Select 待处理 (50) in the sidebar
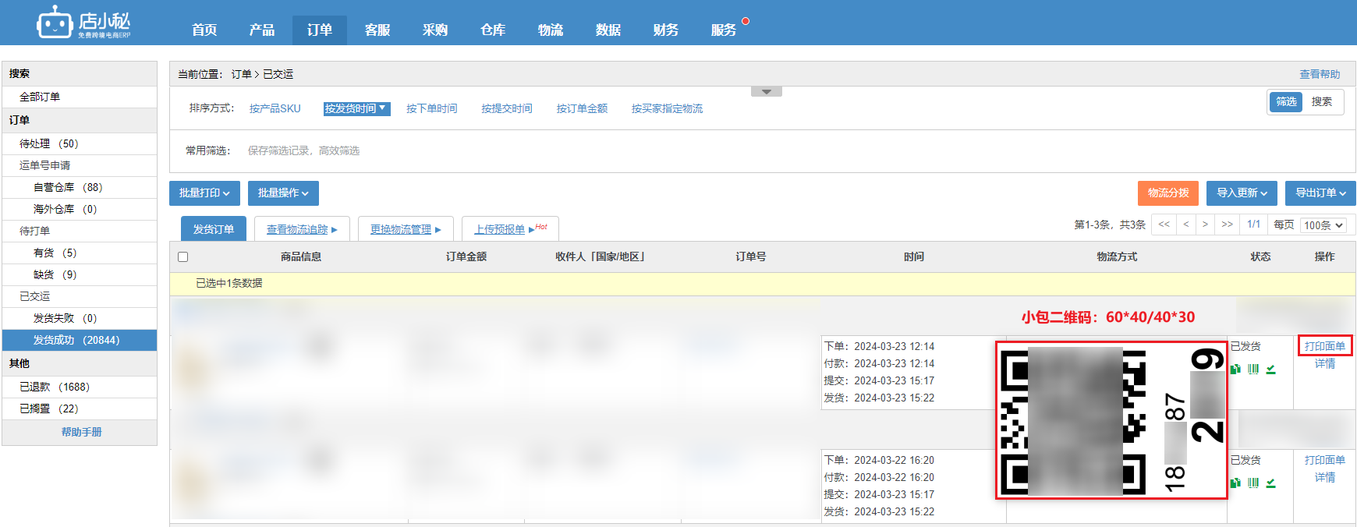This screenshot has height=527, width=1357. point(80,143)
